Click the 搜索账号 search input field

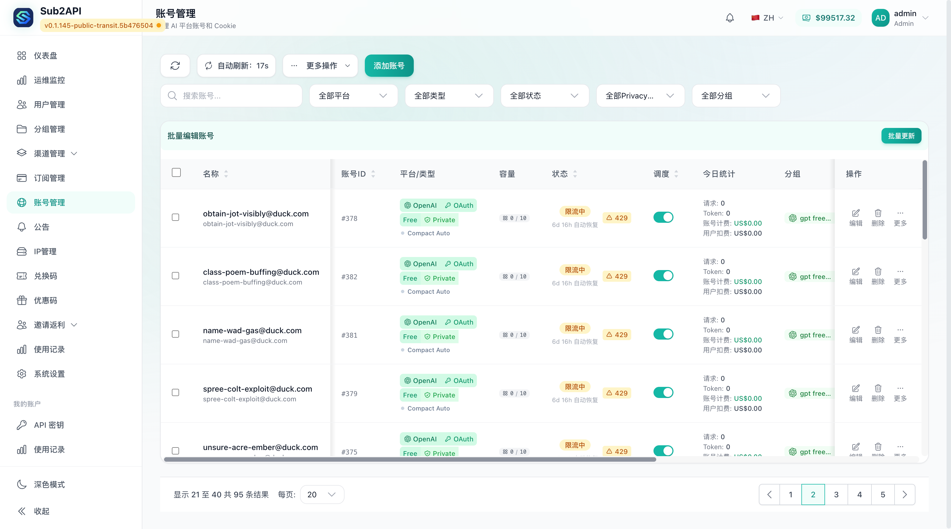[x=231, y=96]
